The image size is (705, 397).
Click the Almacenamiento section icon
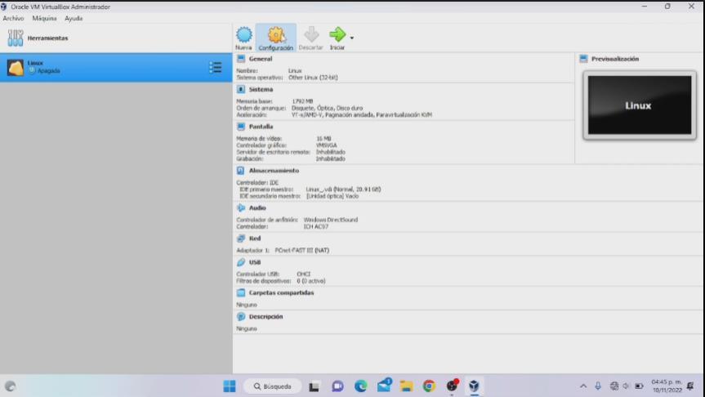pos(241,171)
